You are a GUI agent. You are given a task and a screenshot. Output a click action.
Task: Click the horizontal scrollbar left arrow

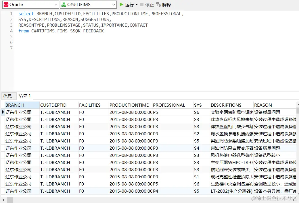[x=4, y=200]
